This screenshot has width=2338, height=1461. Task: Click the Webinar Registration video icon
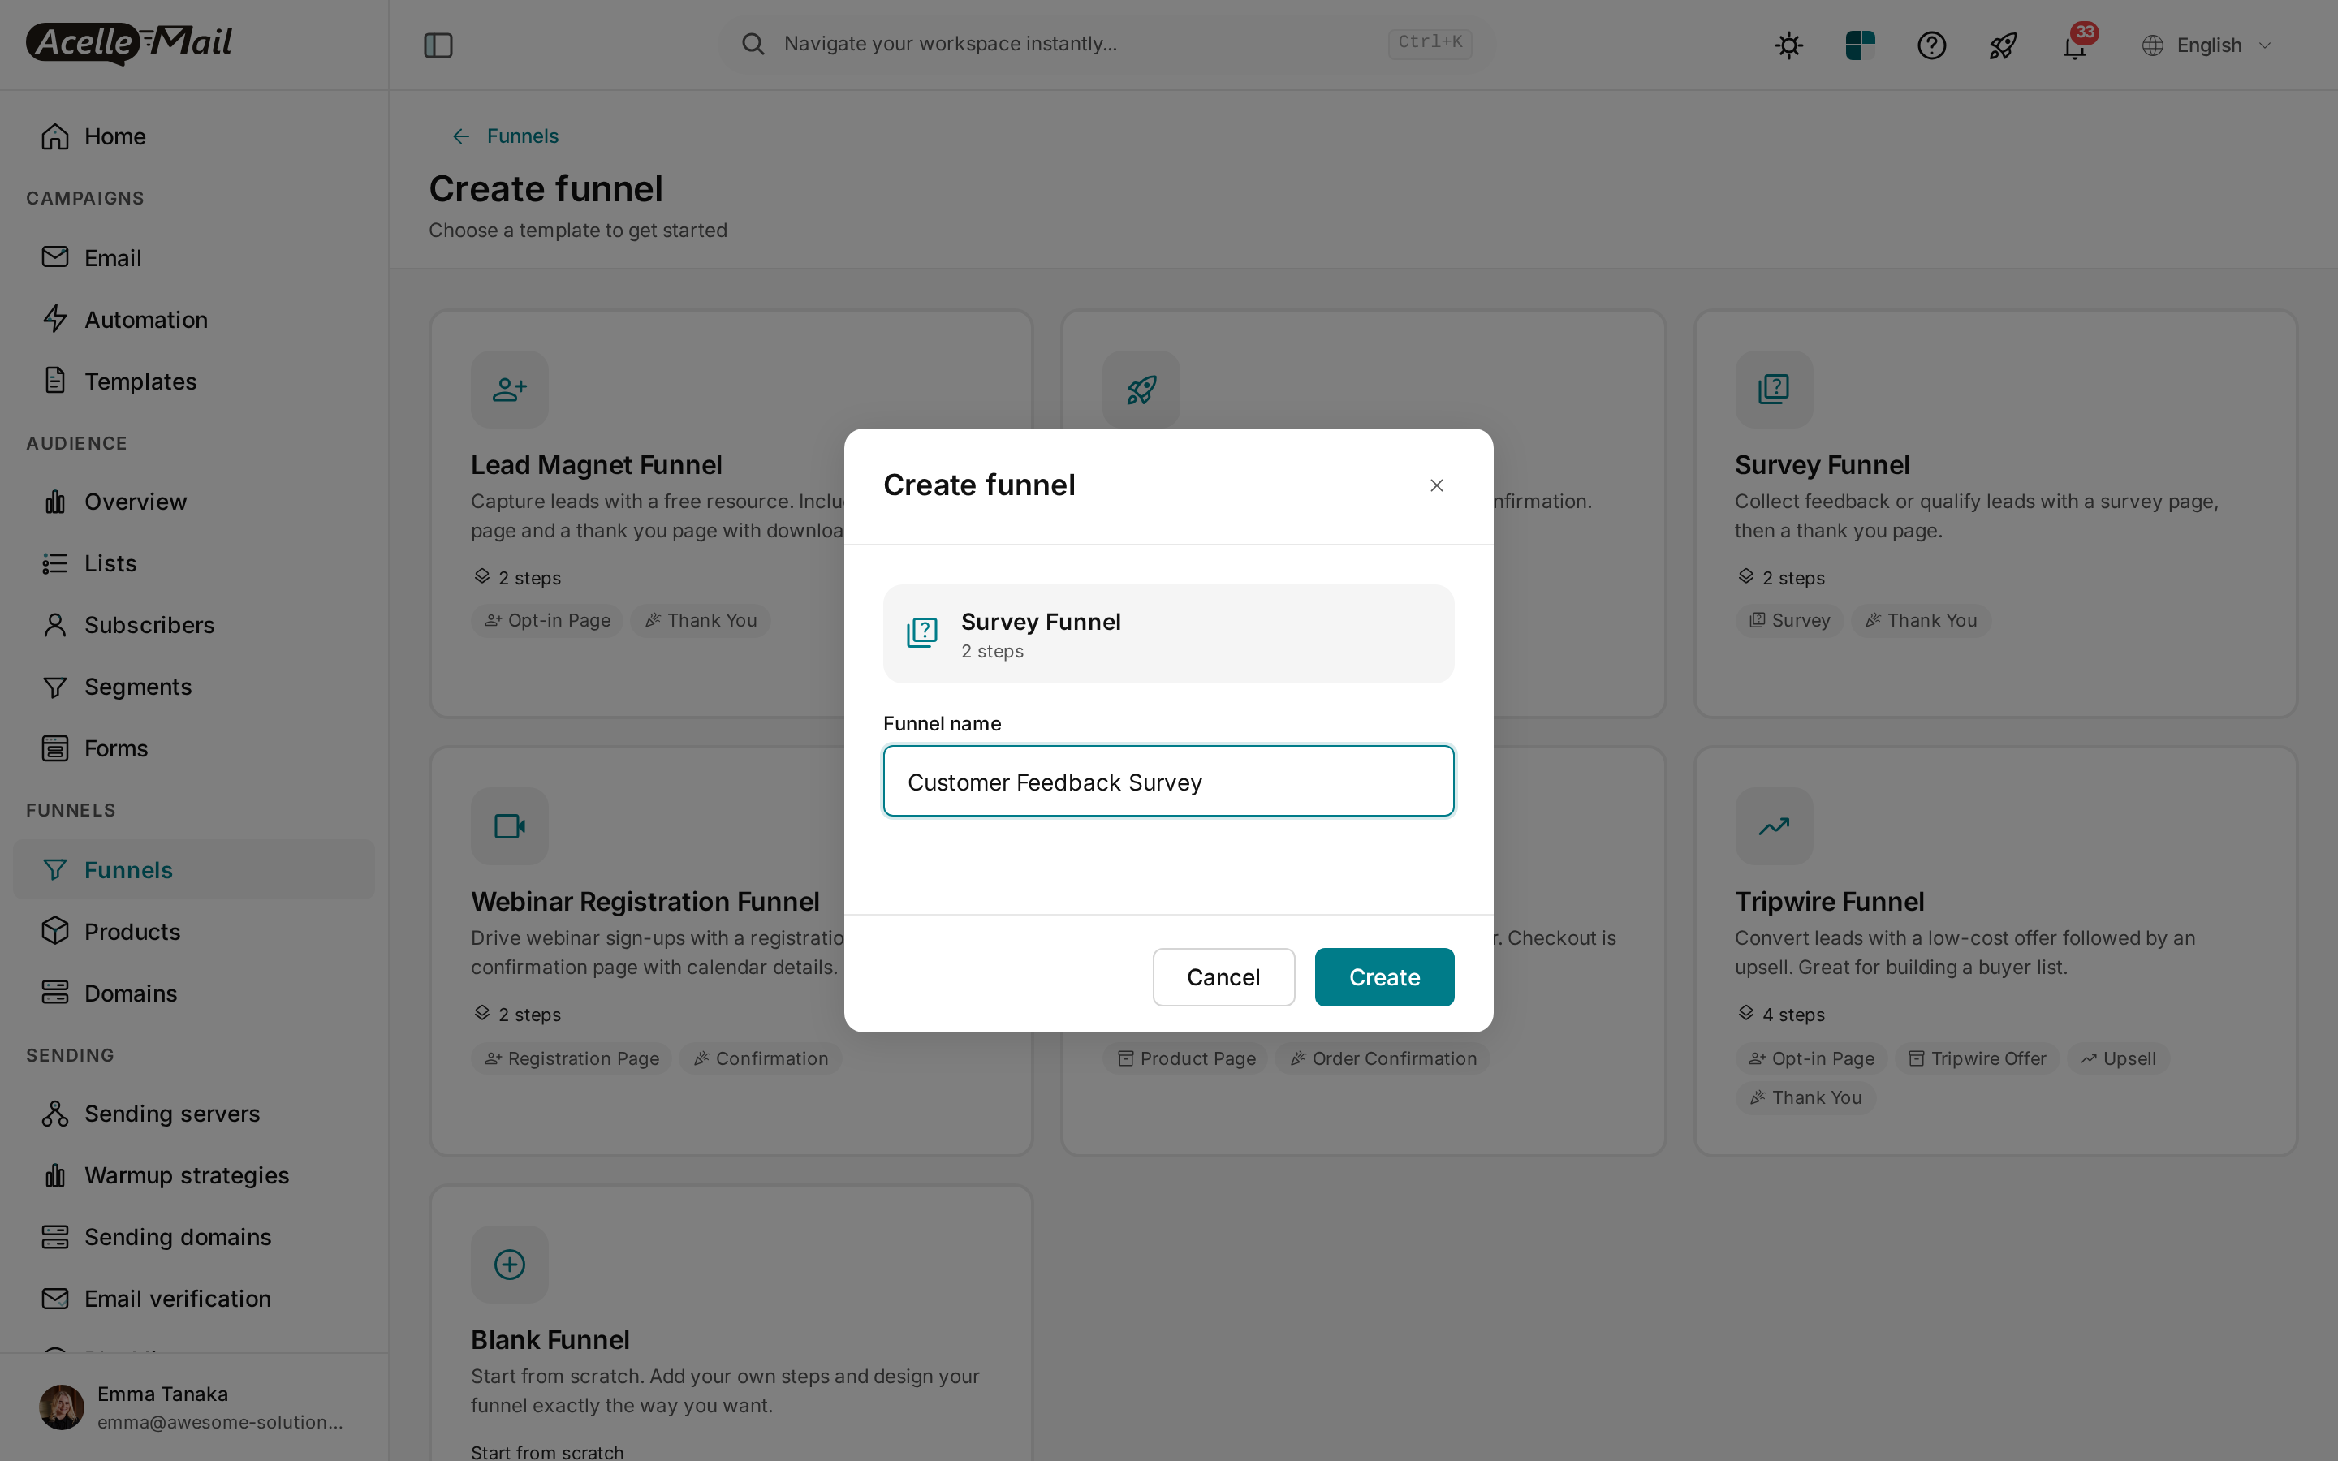[509, 826]
